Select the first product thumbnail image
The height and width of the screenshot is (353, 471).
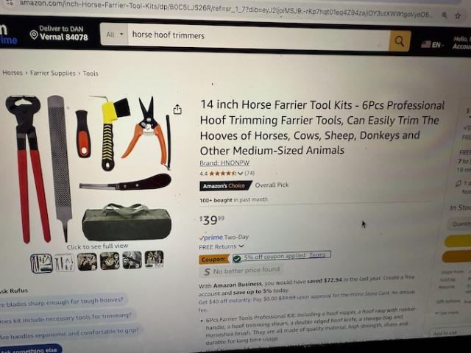[x=41, y=263]
